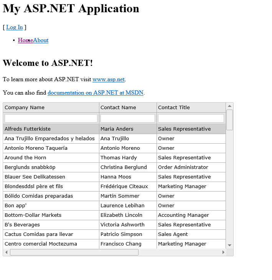Viewport: 272px width, 280px height.
Task: Select Bólido Comidas preparadas cell
Action: coord(51,196)
